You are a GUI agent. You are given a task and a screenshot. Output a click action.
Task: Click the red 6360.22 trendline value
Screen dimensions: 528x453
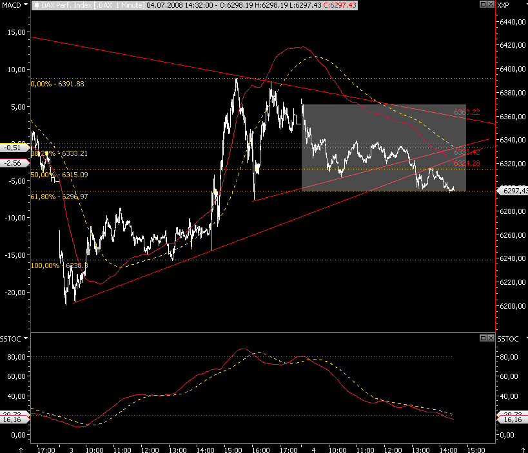click(x=467, y=112)
